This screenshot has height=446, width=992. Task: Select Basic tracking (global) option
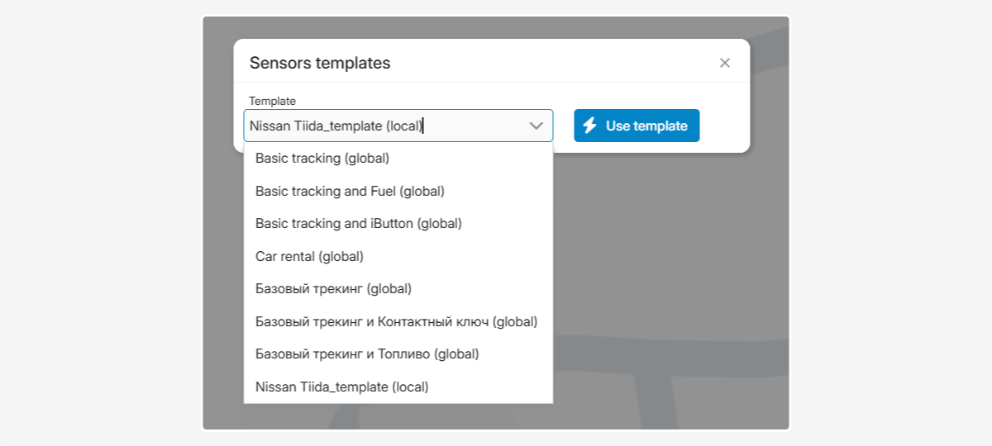pyautogui.click(x=322, y=158)
